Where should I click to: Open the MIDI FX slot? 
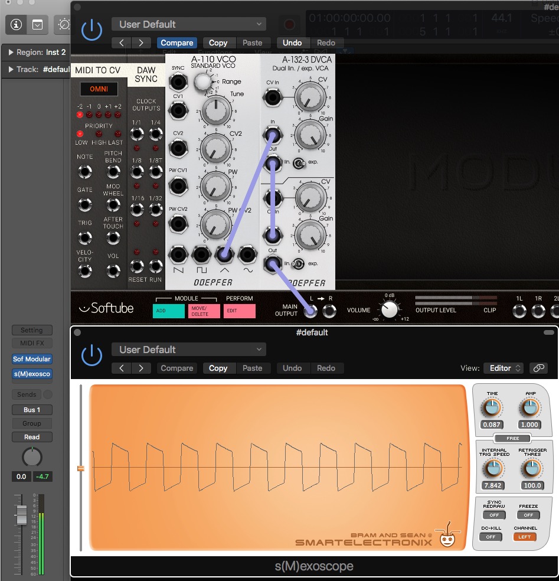(x=32, y=343)
